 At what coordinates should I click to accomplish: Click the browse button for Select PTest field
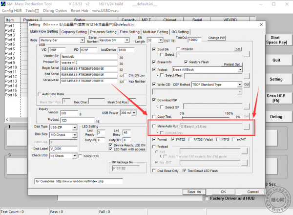[247, 76]
